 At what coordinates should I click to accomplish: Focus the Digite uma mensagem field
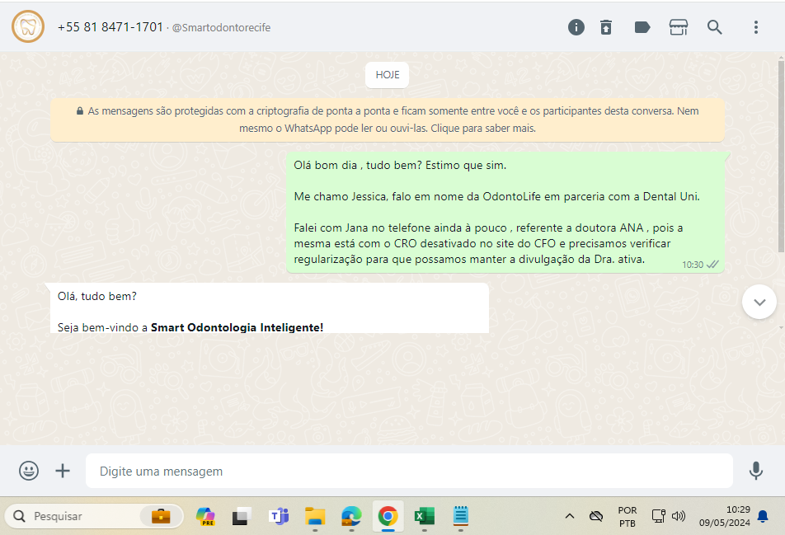click(x=409, y=471)
